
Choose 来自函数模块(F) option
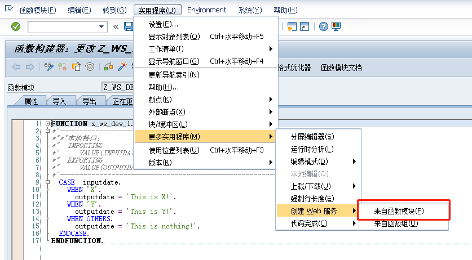point(403,211)
